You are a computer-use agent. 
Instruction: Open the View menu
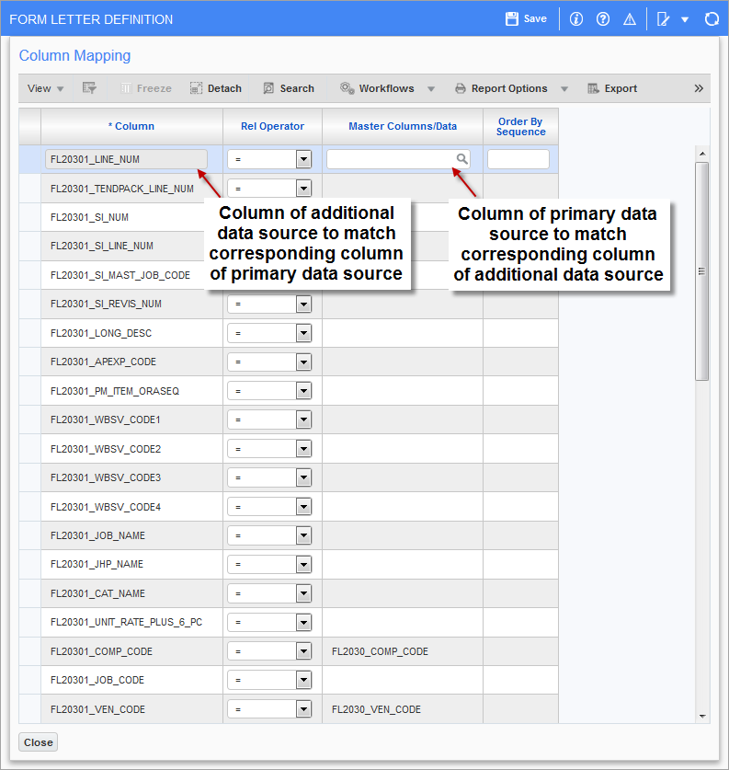pyautogui.click(x=45, y=88)
